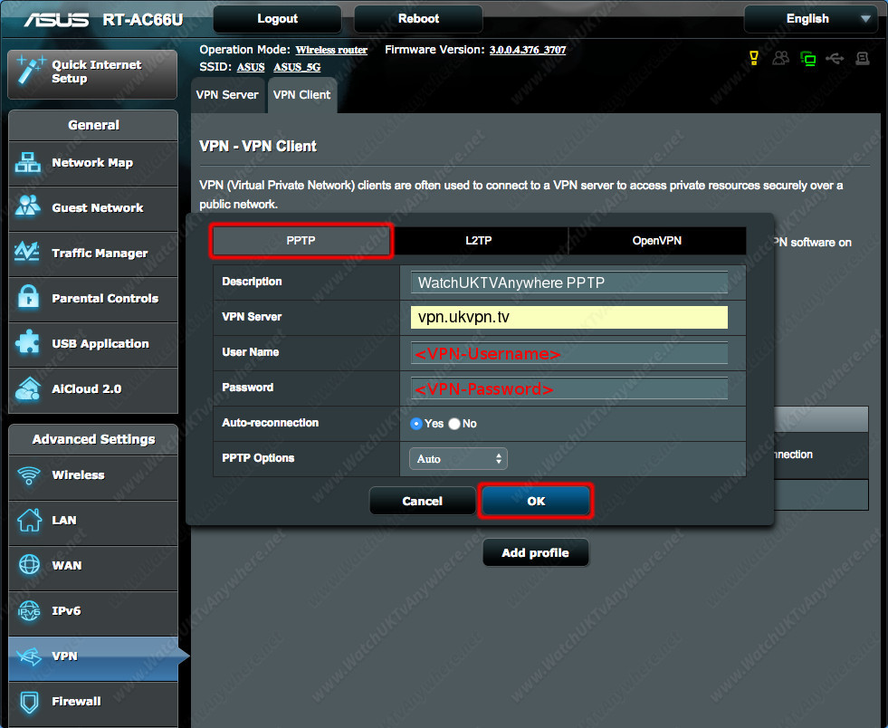Select the OpenVPN protocol tab
The image size is (888, 728).
(x=657, y=241)
